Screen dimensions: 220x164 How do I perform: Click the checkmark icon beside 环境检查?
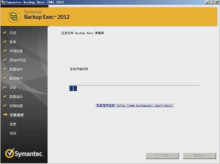click(5, 51)
